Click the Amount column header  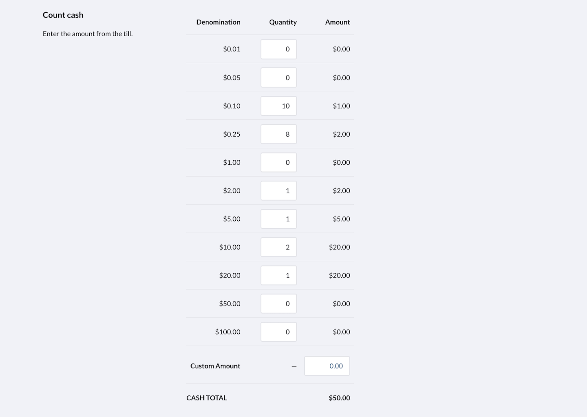[337, 22]
